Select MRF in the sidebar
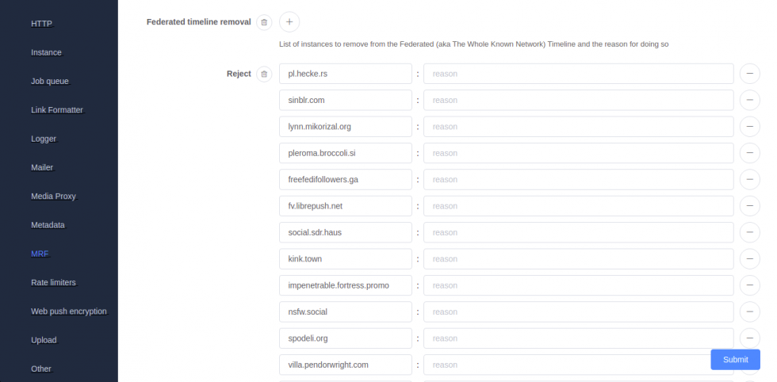 coord(40,254)
